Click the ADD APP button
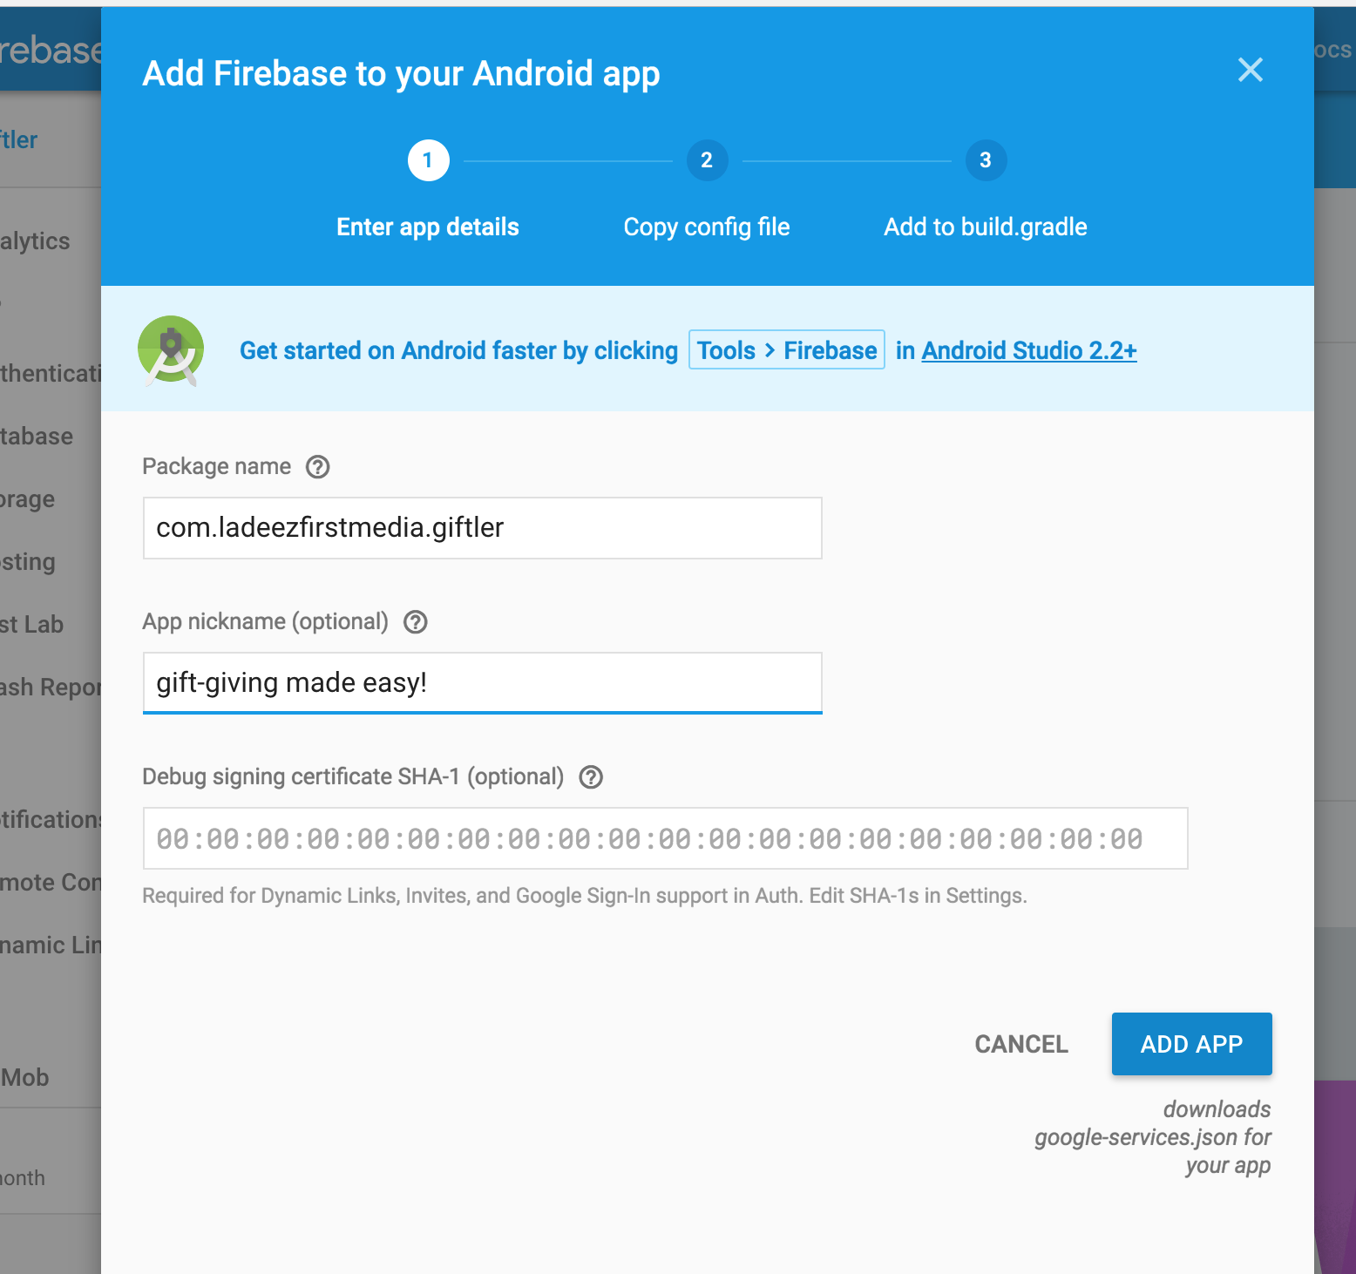 pyautogui.click(x=1191, y=1044)
